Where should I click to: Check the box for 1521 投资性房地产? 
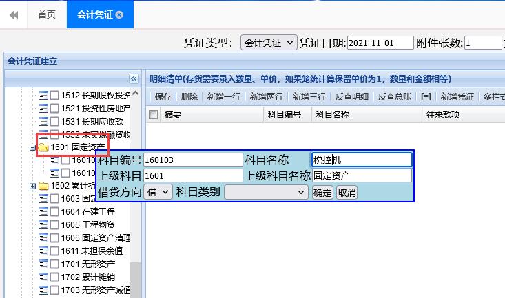54,108
